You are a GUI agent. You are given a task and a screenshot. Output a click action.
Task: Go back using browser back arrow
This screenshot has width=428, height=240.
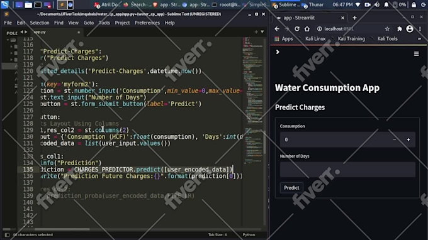[x=277, y=29]
